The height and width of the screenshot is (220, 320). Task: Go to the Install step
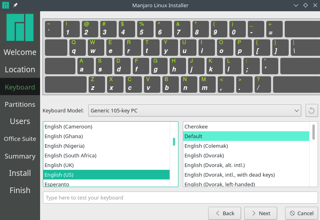20,173
